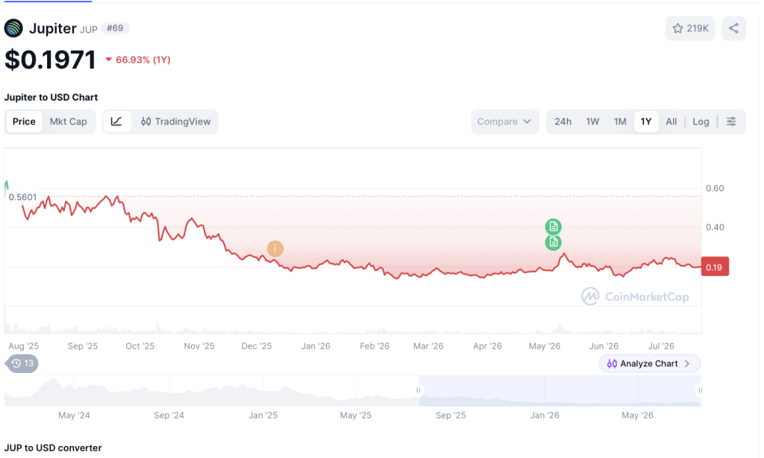
Task: Expand the Compare dropdown
Action: pos(505,122)
